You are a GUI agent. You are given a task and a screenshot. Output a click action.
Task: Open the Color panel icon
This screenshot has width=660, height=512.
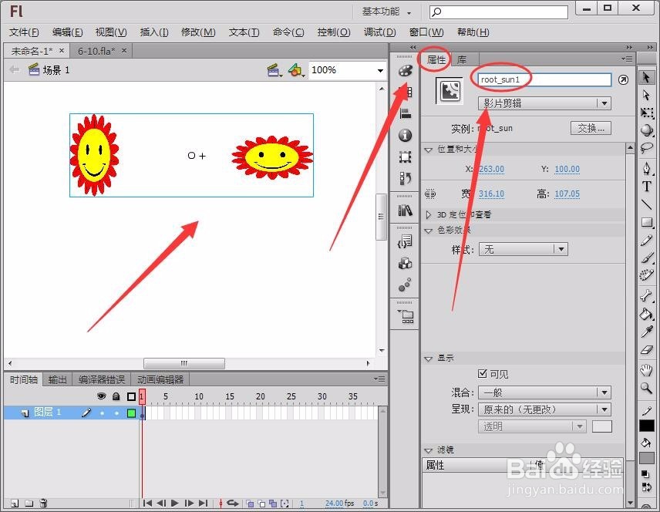(404, 69)
